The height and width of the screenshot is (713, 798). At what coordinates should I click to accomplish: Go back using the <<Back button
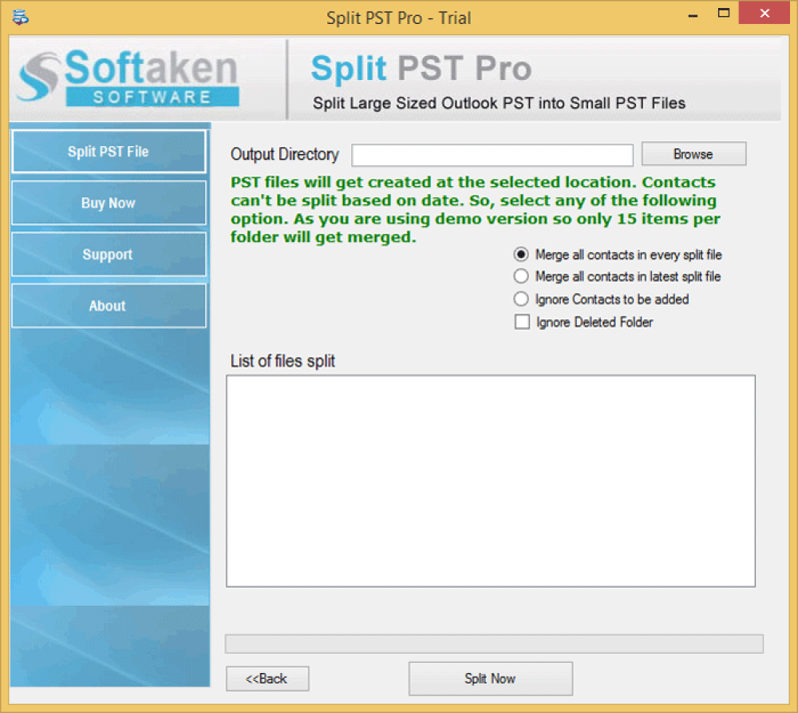[x=267, y=679]
